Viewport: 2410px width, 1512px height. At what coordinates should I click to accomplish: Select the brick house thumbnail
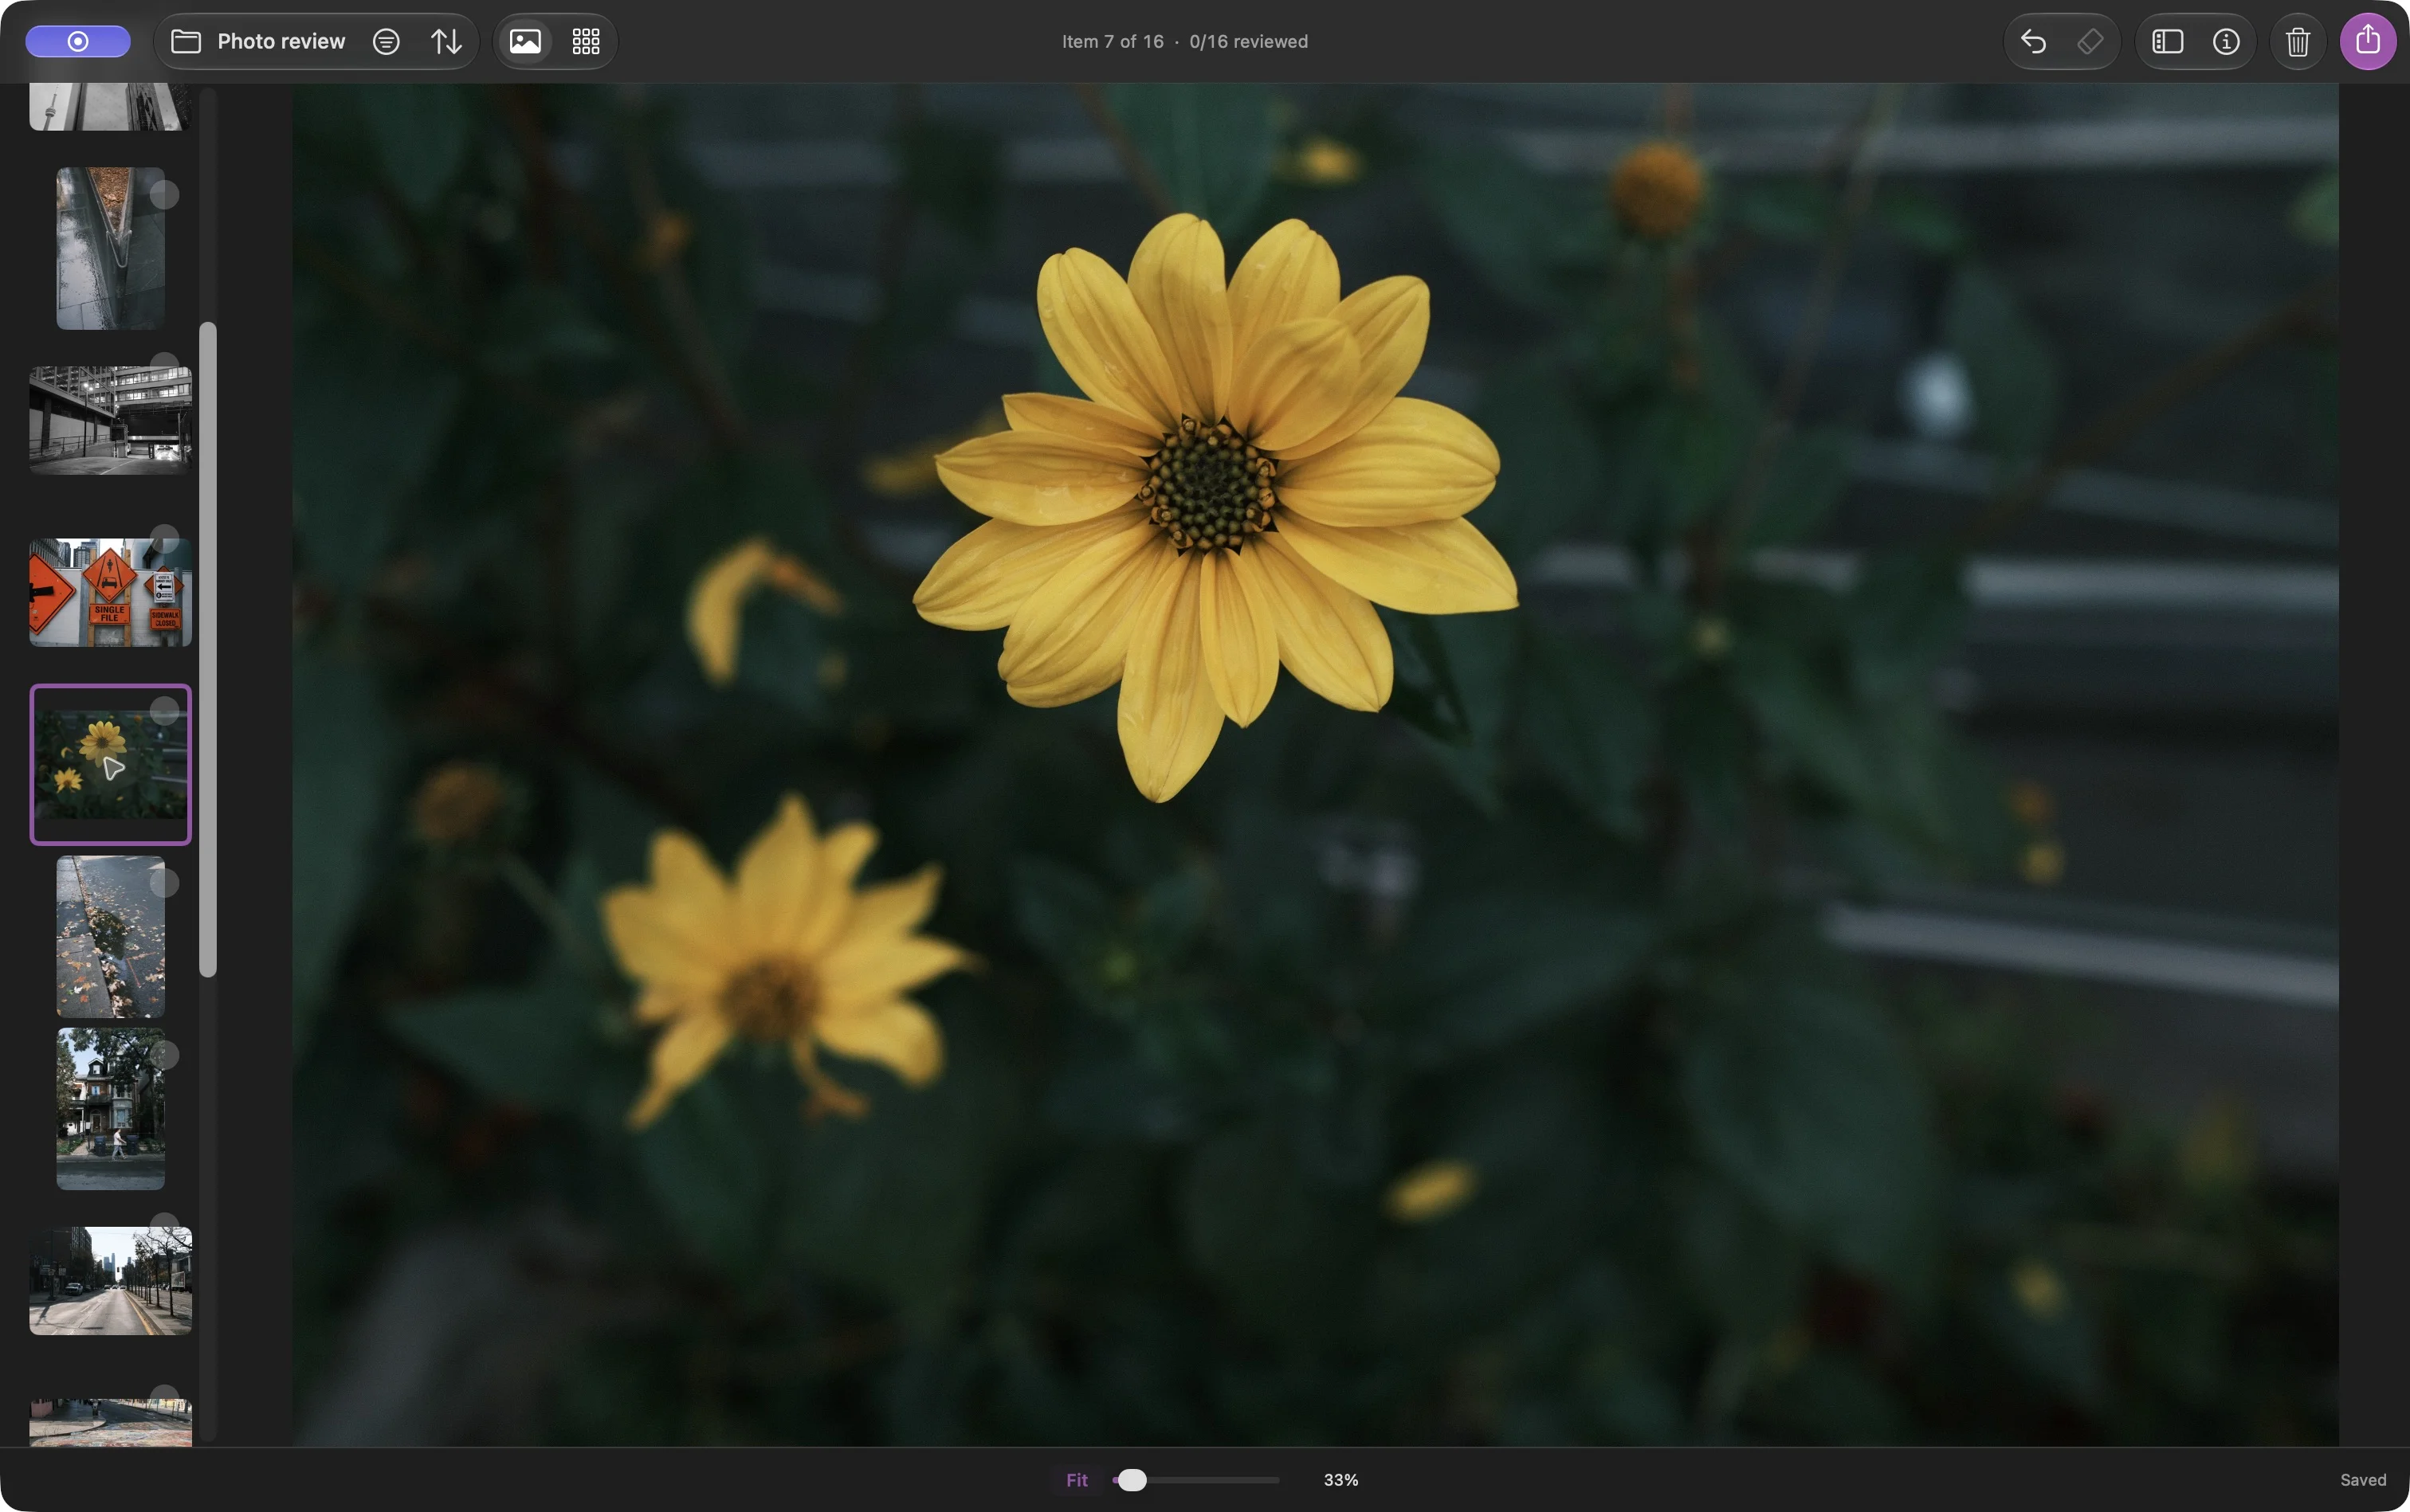(x=110, y=1108)
